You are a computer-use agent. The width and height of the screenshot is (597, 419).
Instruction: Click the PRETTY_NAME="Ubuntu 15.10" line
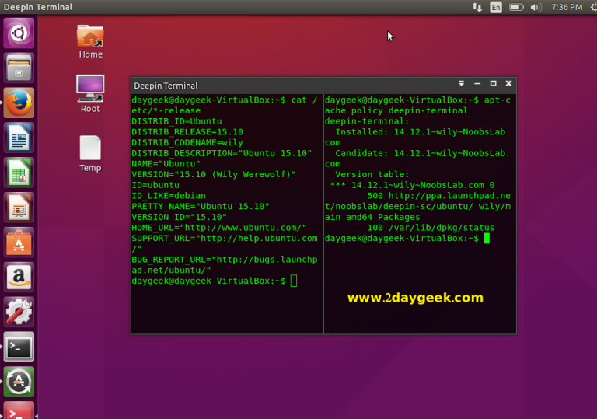point(201,207)
